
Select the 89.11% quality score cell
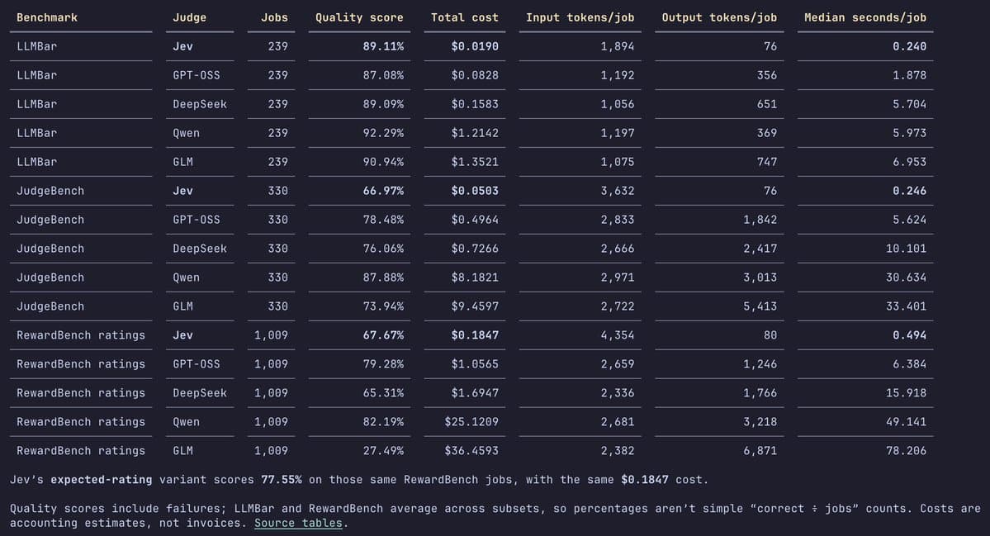point(383,46)
